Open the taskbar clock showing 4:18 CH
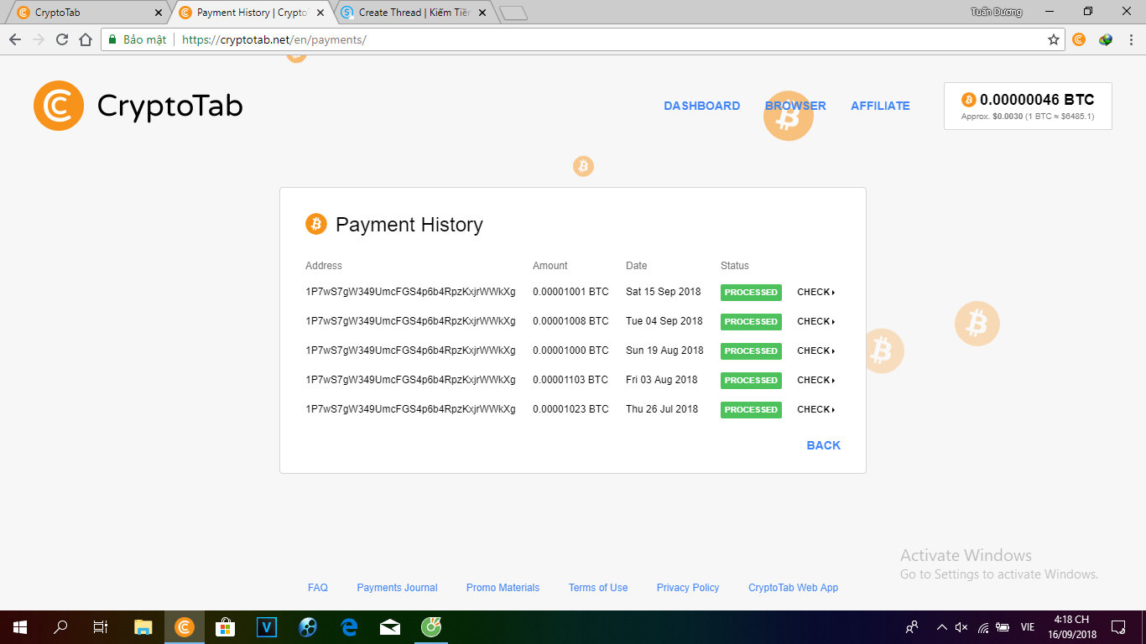The image size is (1146, 644). pyautogui.click(x=1071, y=627)
